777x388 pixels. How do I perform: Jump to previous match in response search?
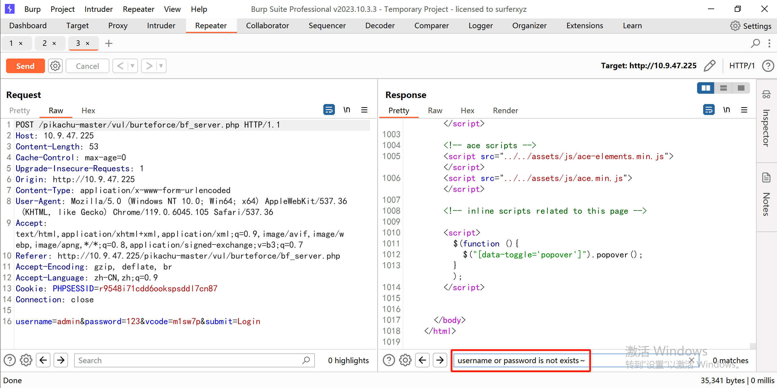[422, 360]
